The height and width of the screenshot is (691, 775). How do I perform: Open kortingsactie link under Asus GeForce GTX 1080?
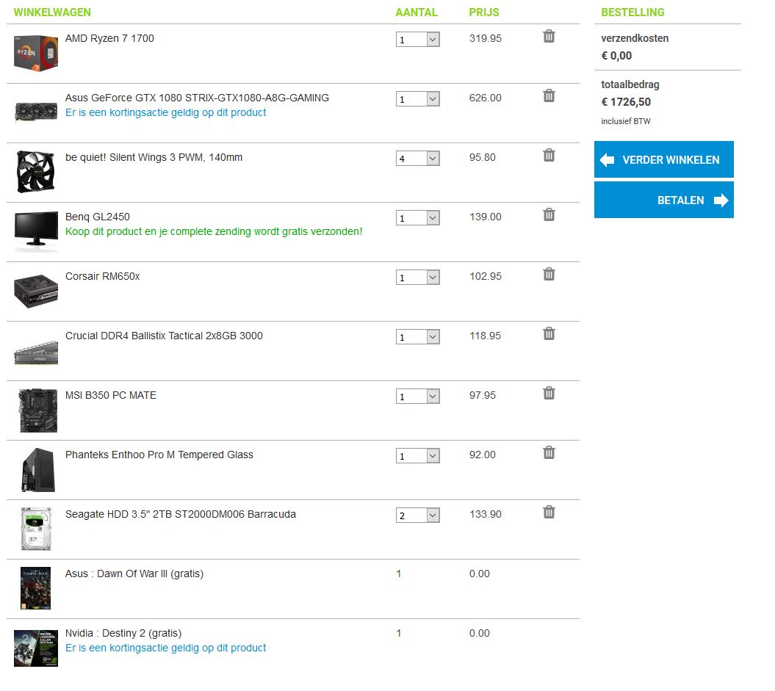165,112
